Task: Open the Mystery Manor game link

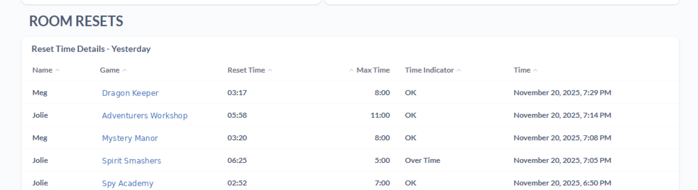Action: click(130, 138)
